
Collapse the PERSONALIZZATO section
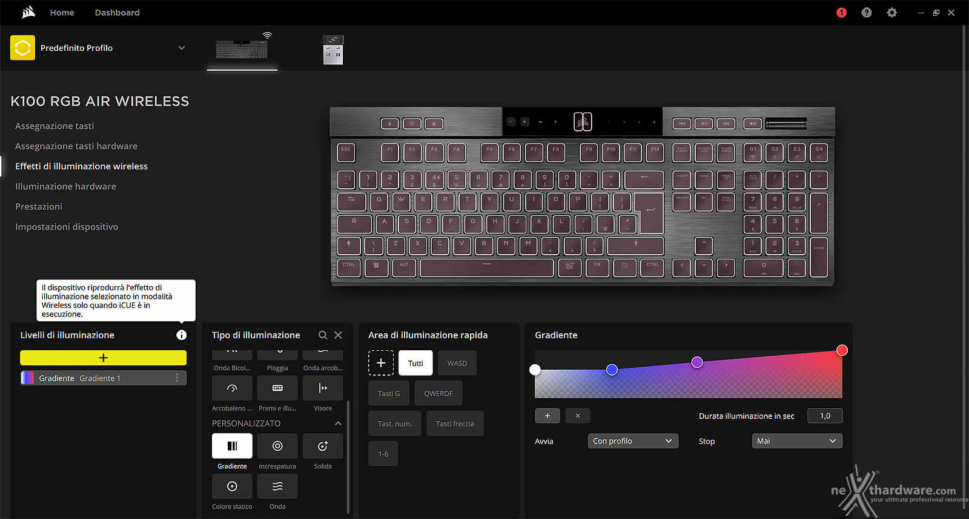coord(338,423)
